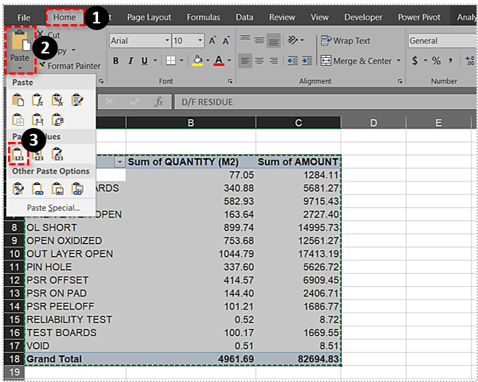This screenshot has width=478, height=382.
Task: Click the Transpose paste icon
Action: [x=58, y=119]
